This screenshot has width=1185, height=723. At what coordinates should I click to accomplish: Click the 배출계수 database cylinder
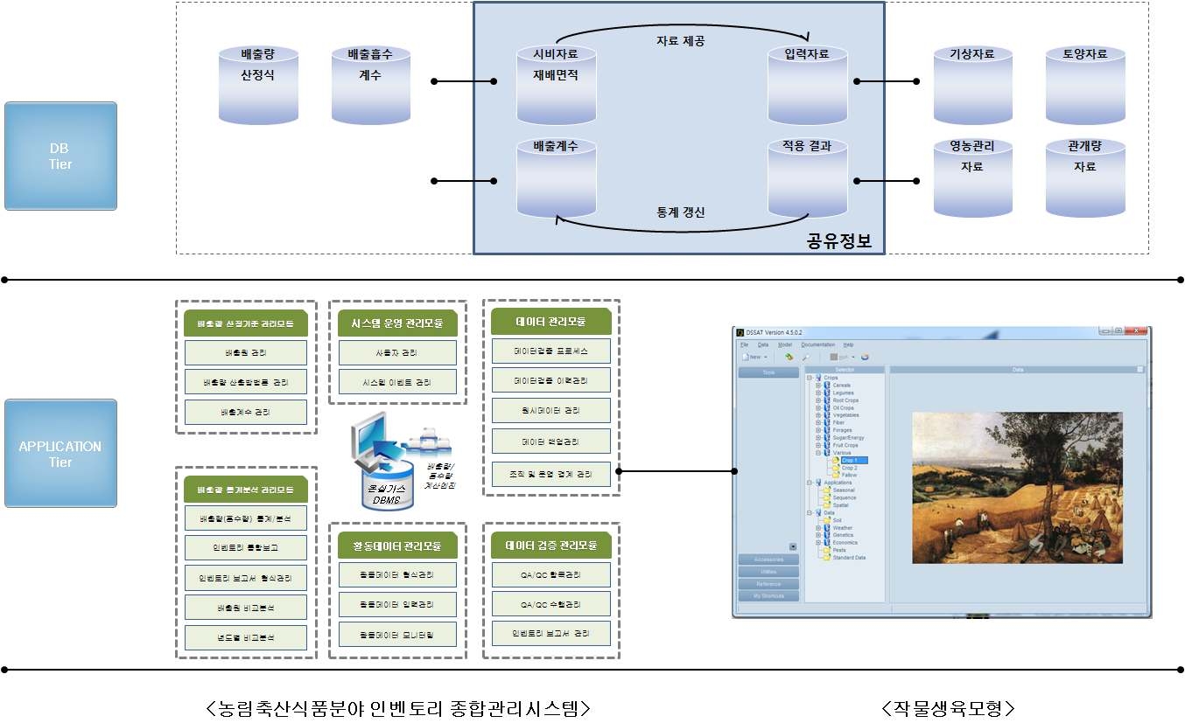pyautogui.click(x=556, y=177)
